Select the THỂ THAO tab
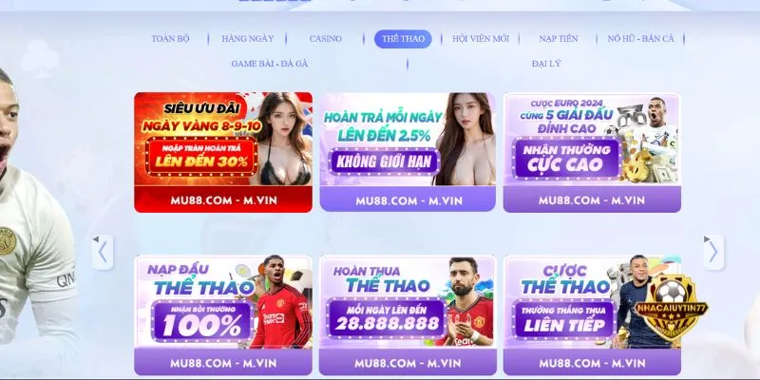Viewport: 760px width, 380px height. coord(403,39)
